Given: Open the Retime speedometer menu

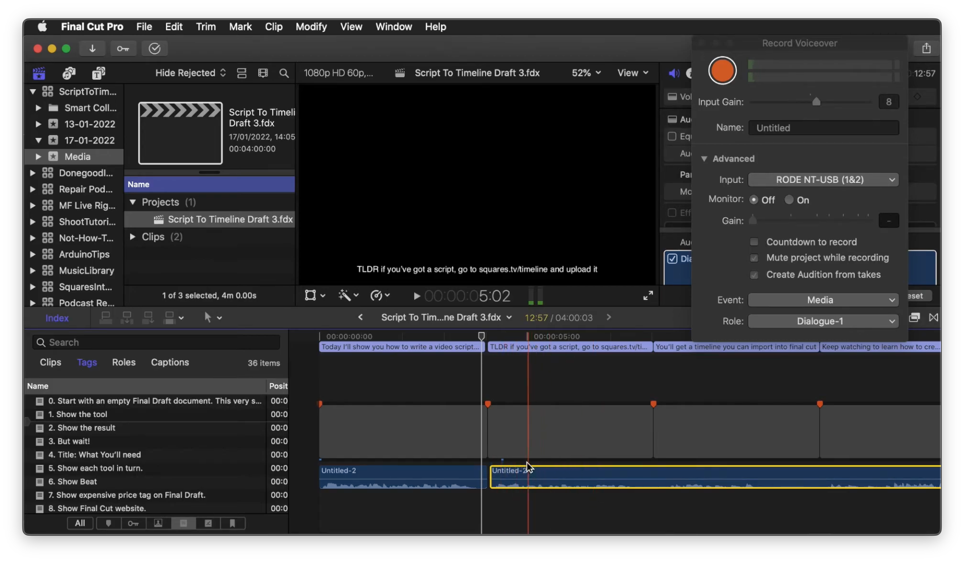Looking at the screenshot, I should 380,295.
